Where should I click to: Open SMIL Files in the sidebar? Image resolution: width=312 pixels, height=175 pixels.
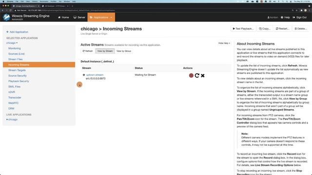[14, 87]
